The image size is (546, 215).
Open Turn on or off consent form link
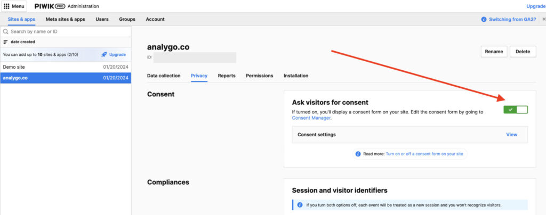tap(424, 154)
